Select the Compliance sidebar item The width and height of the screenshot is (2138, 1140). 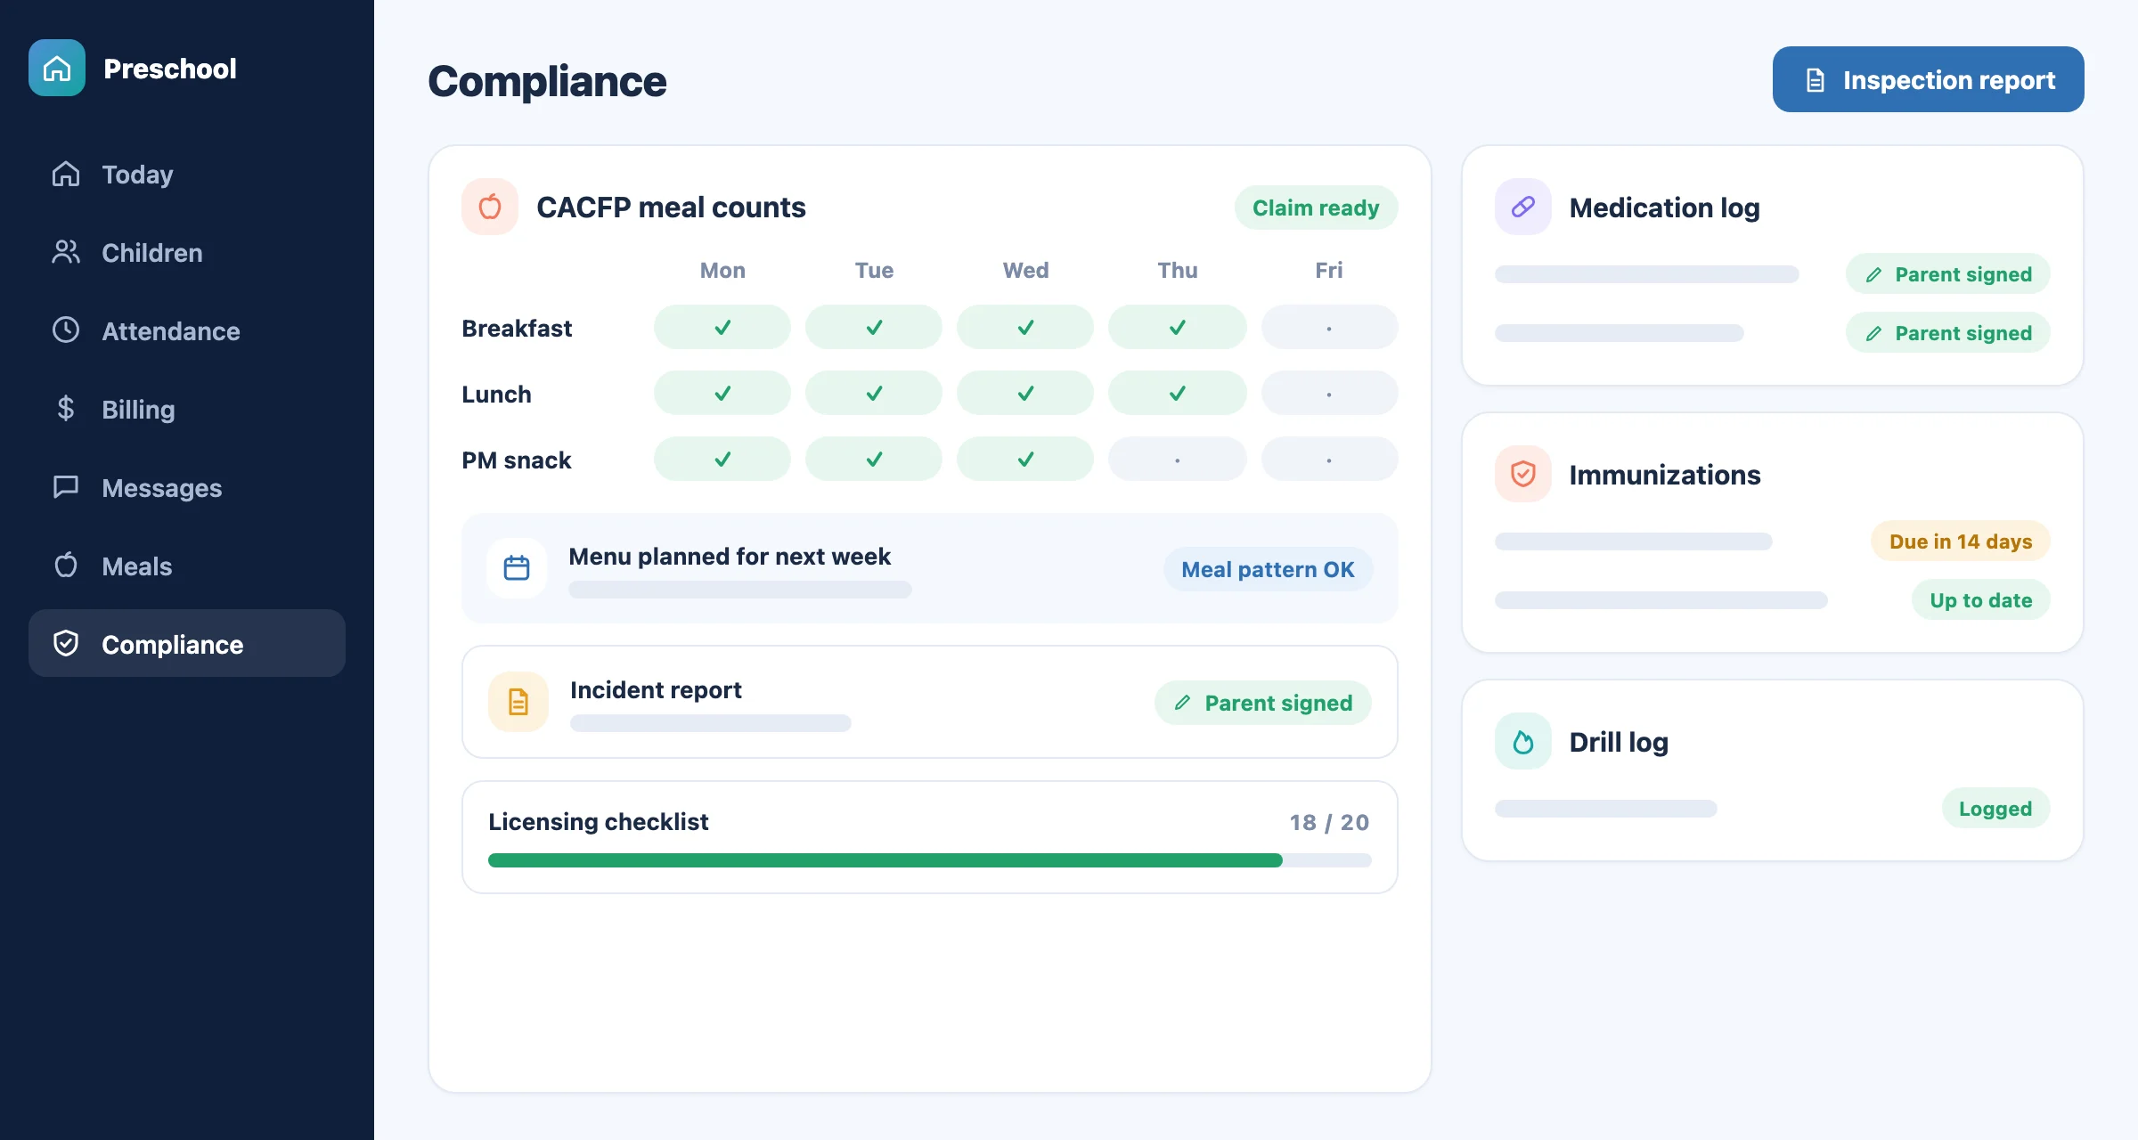tap(187, 643)
